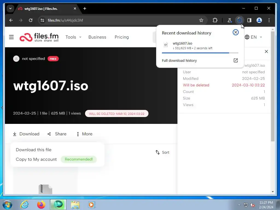Image resolution: width=280 pixels, height=210 pixels.
Task: Click the Will be deleted Mar 10 badge
Action: (x=116, y=113)
